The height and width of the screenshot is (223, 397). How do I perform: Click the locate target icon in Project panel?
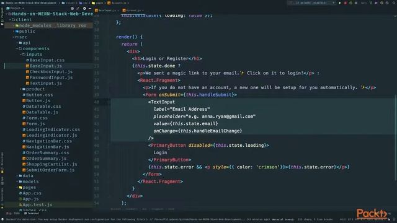(x=73, y=8)
